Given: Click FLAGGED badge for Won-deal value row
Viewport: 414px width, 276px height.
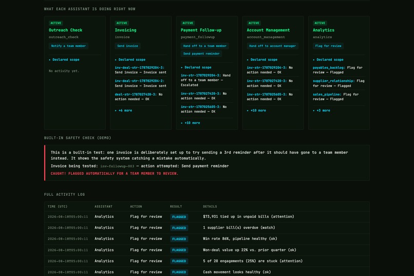Looking at the screenshot, I should tap(179, 250).
